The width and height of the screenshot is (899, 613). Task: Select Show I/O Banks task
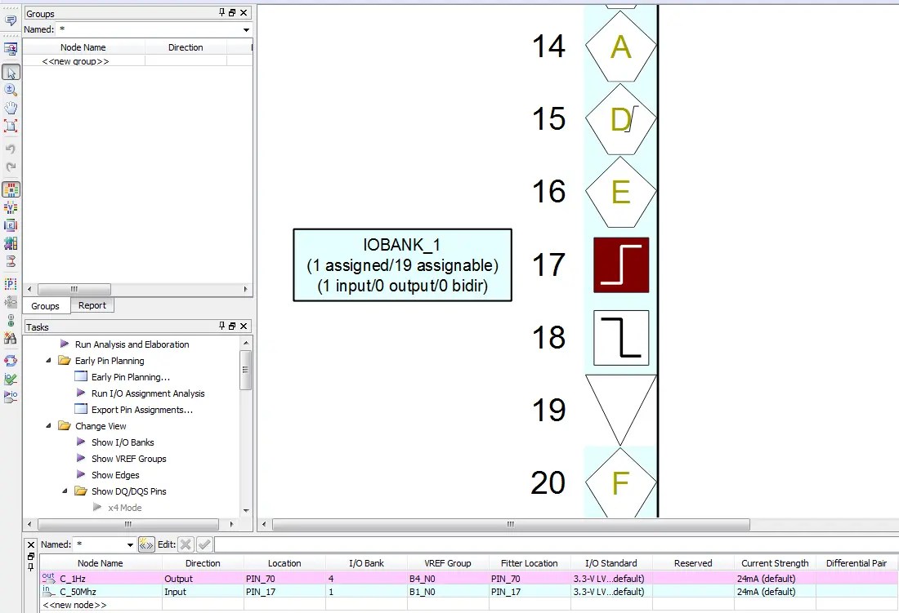123,442
